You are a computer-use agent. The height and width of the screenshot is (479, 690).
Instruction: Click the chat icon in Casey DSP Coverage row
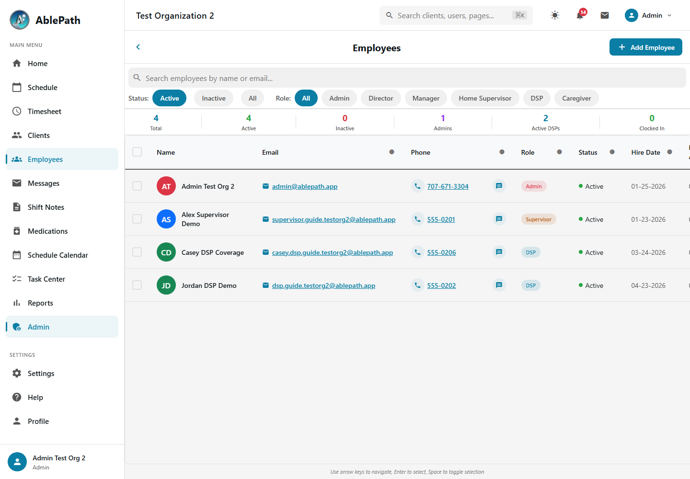(x=499, y=252)
